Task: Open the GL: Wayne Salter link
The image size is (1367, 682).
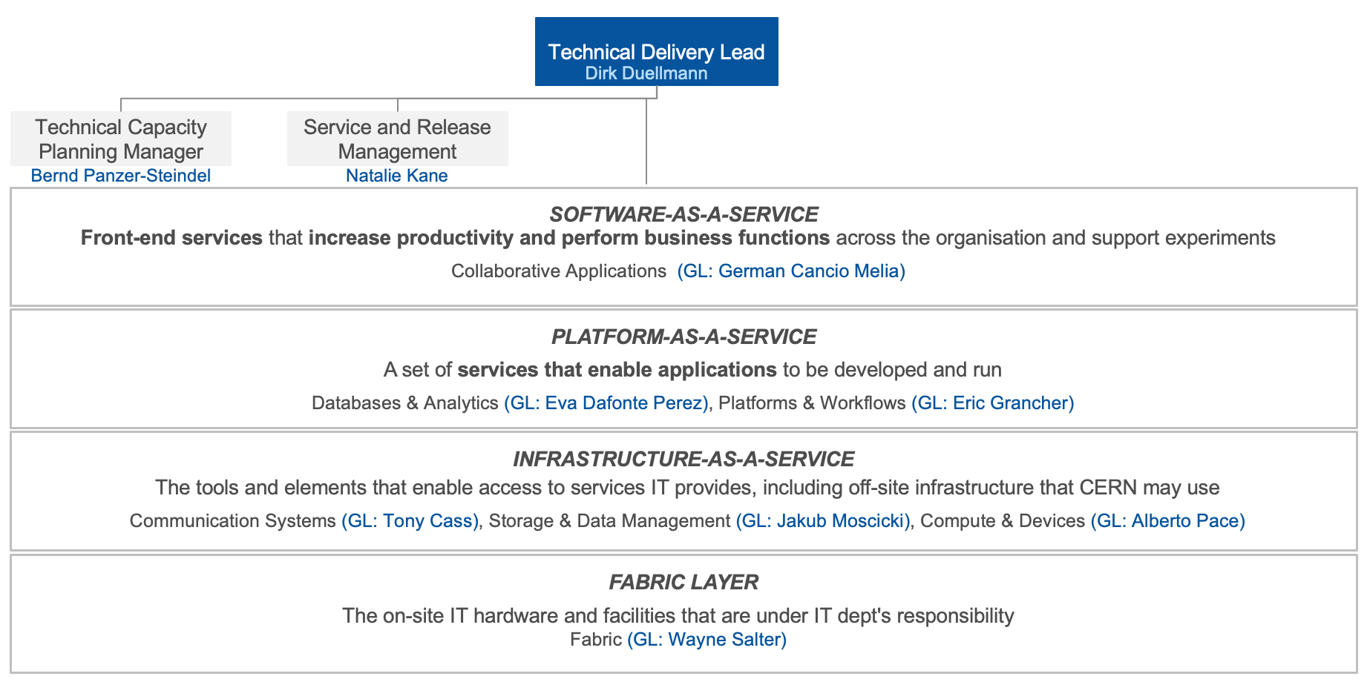Action: tap(707, 640)
